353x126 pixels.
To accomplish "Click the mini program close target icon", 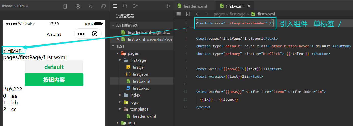I will pyautogui.click(x=94, y=34).
